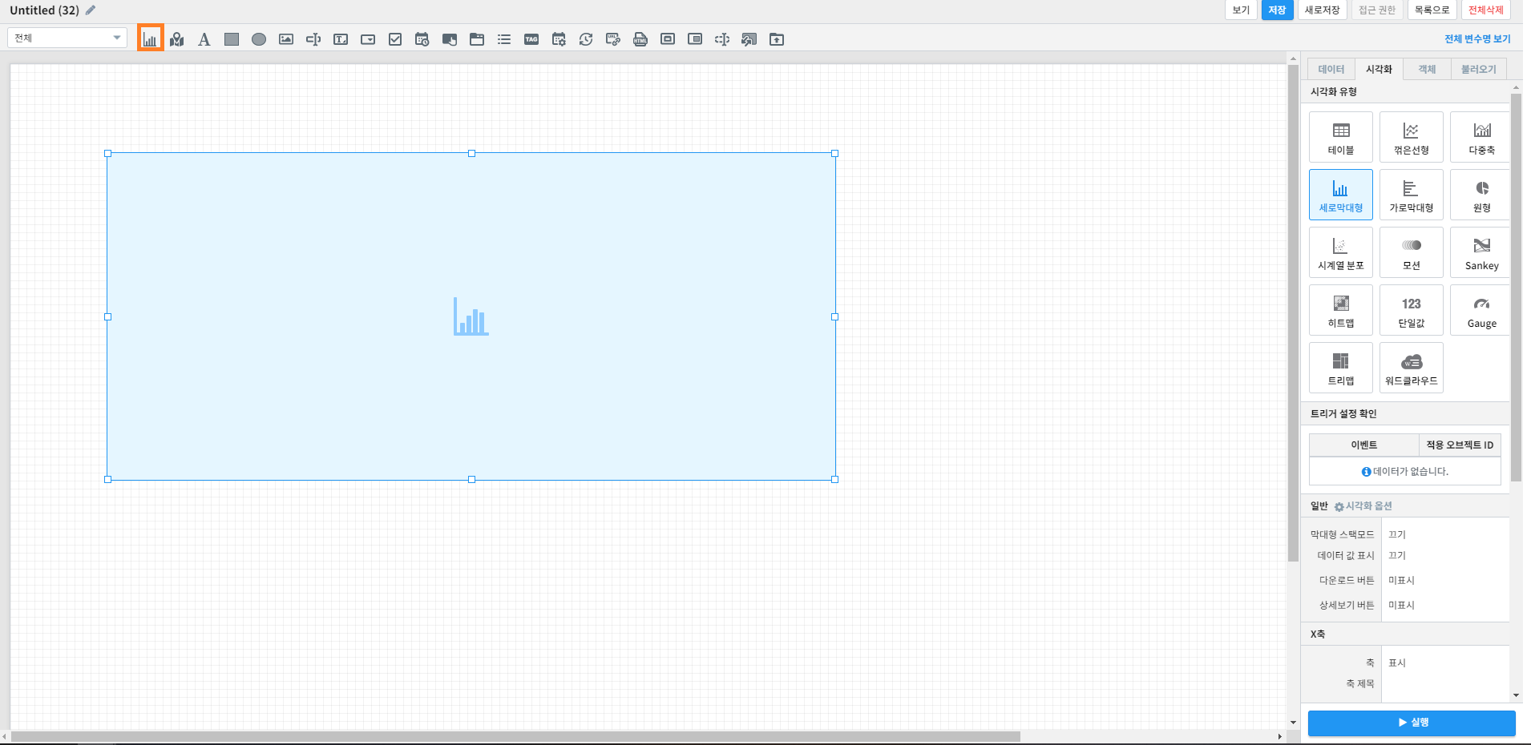
Task: Click the 새로저장 button
Action: pyautogui.click(x=1323, y=10)
